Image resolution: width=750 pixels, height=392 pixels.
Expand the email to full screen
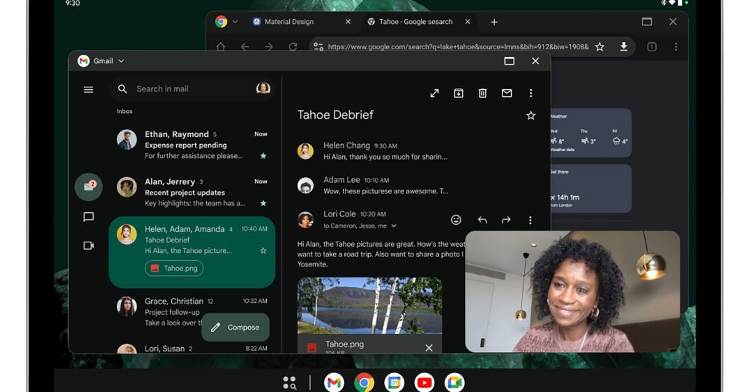click(434, 93)
